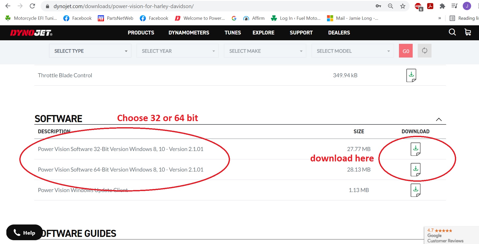Click the red GO button
Screen dimensions: 479x244
click(x=406, y=51)
